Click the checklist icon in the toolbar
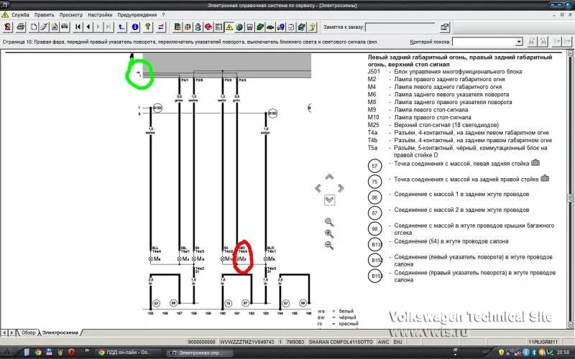 pos(291,27)
